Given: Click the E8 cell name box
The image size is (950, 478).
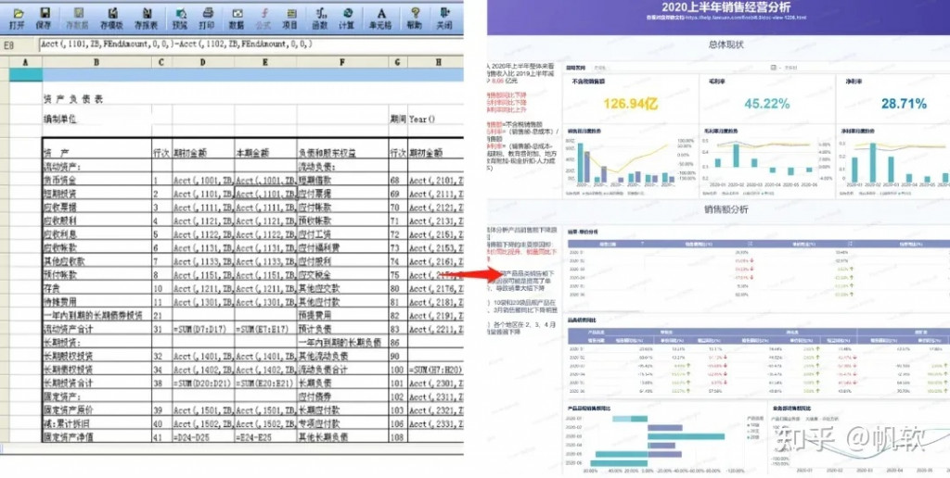Looking at the screenshot, I should pos(19,44).
